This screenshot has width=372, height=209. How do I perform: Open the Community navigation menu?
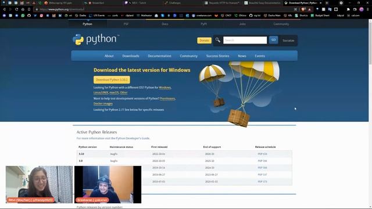click(188, 56)
